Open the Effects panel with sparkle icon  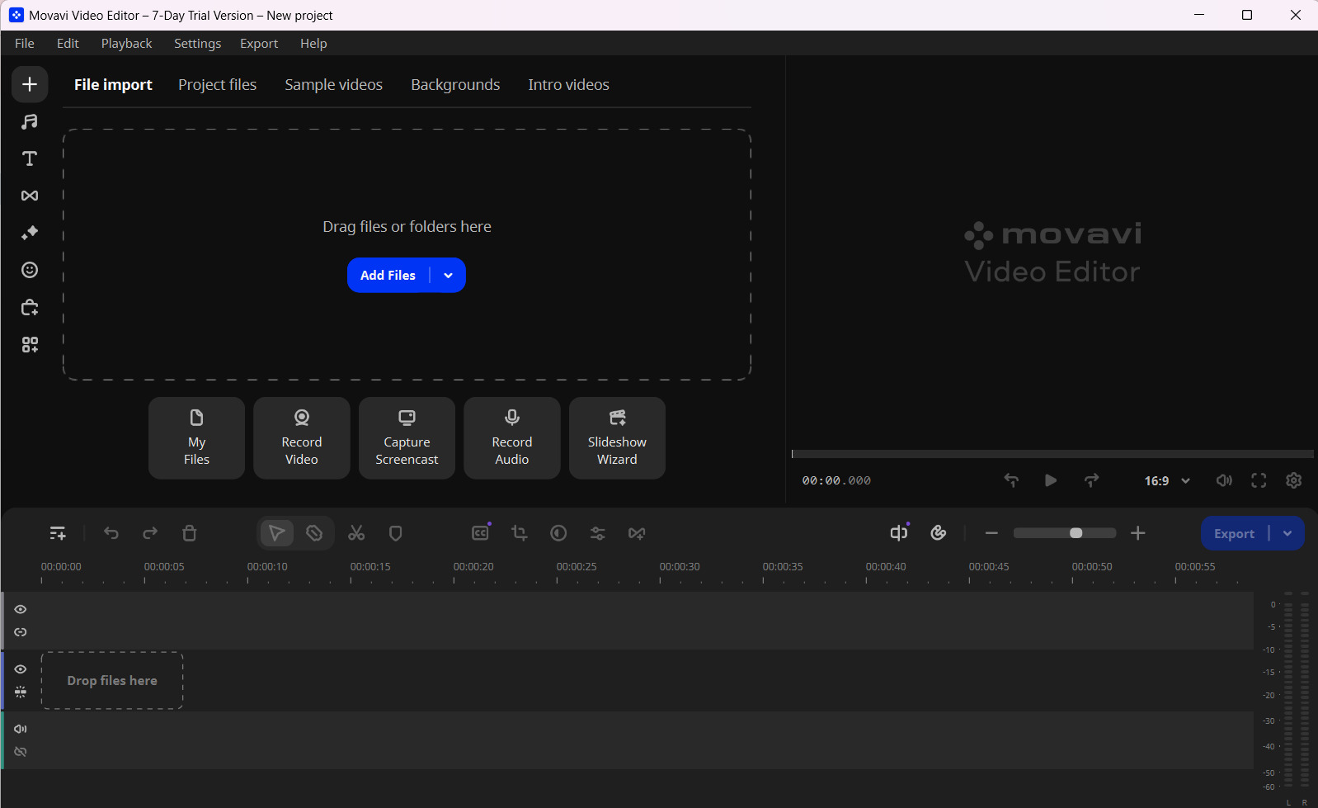click(x=30, y=233)
